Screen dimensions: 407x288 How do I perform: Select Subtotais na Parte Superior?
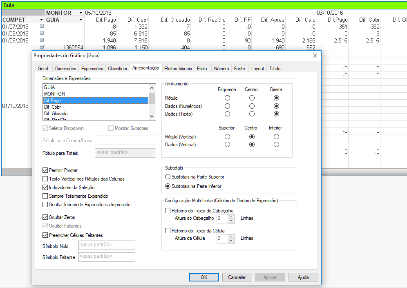point(168,177)
